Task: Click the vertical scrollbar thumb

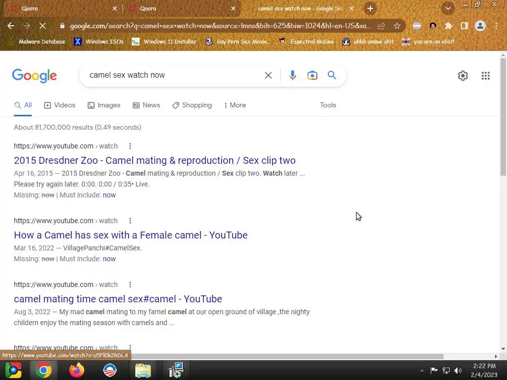Action: pos(503,117)
